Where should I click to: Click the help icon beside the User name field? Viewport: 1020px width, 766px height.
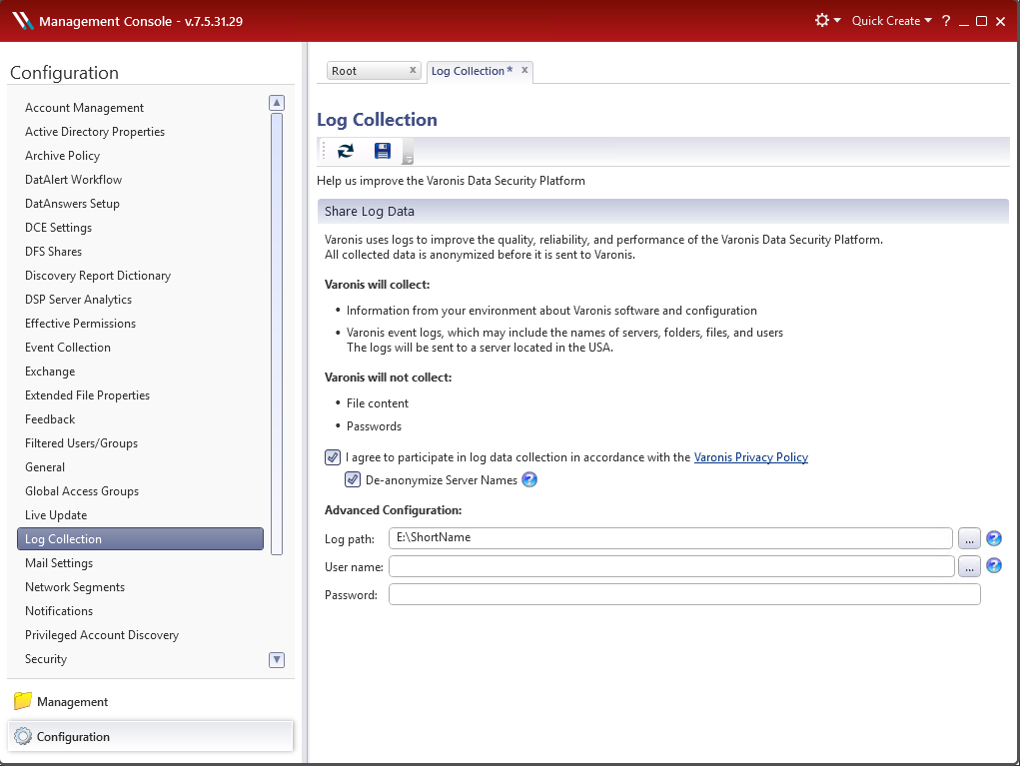[994, 564]
